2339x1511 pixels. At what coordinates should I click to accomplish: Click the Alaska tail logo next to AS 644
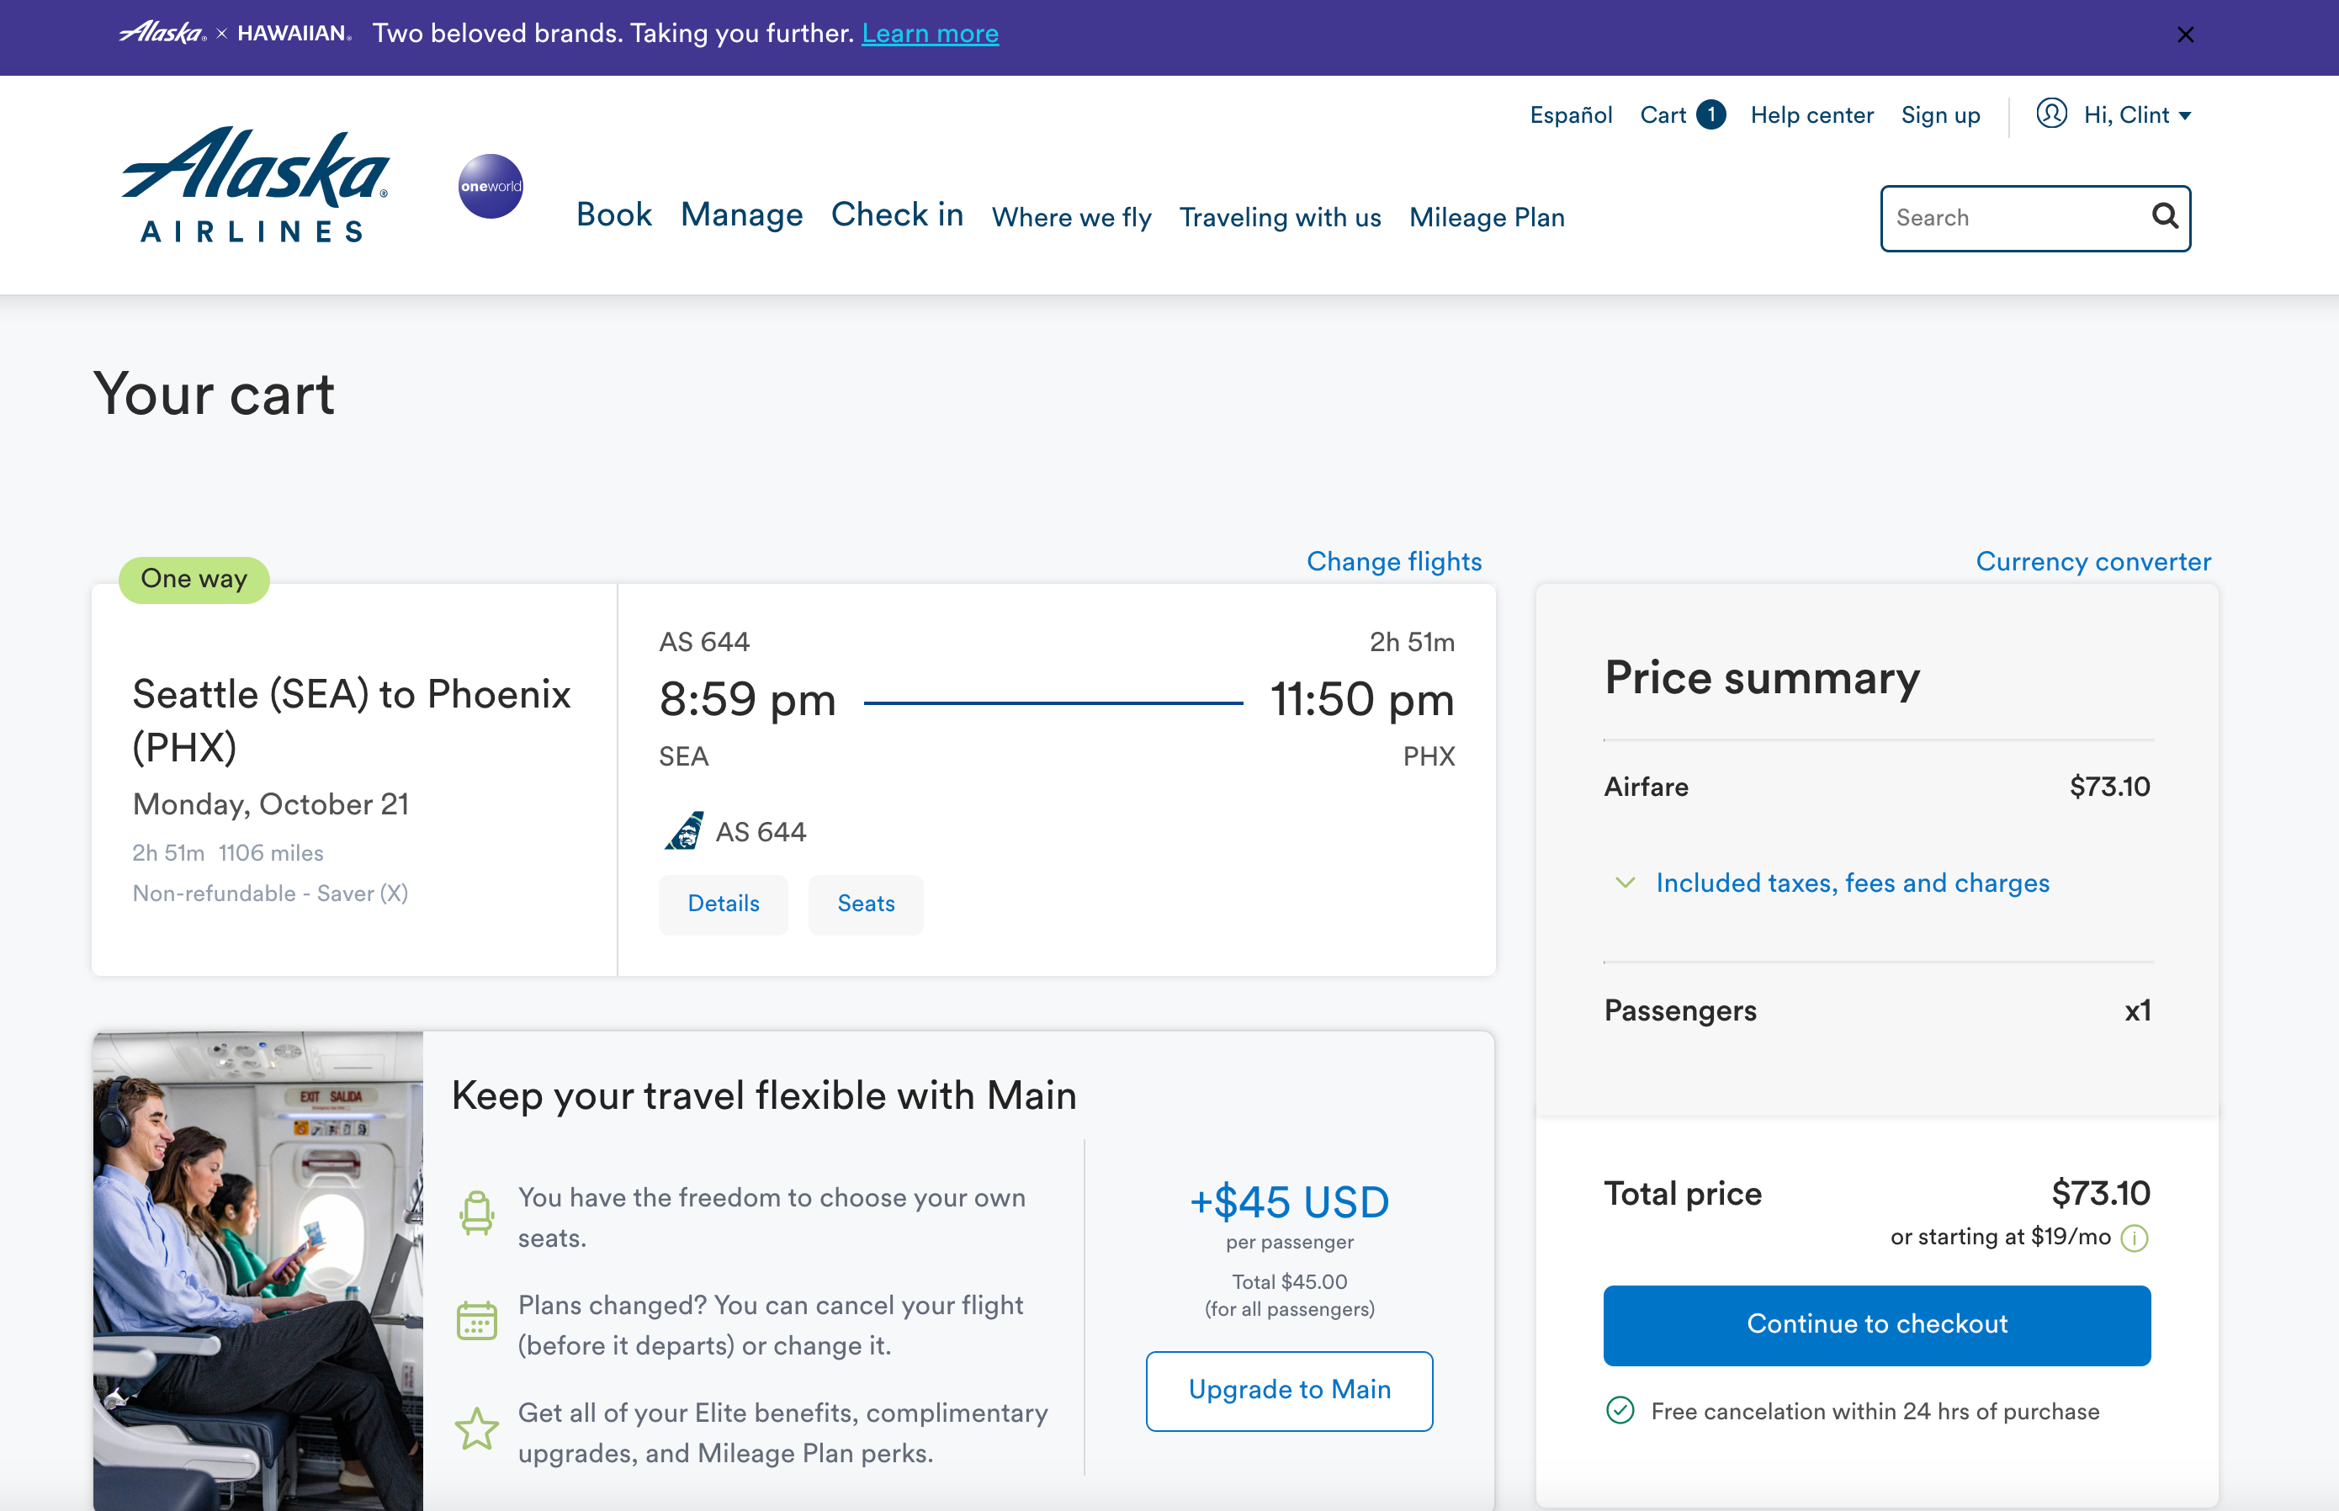tap(683, 830)
